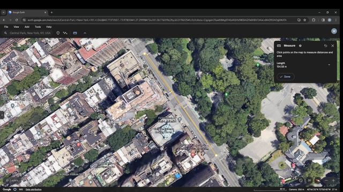Viewport: 343px width, 192px height.
Task: Click the zoom in plus button
Action: [x=333, y=180]
